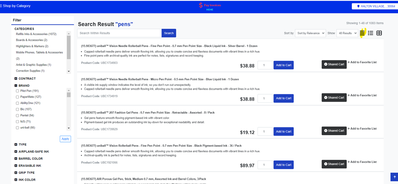Check the PaperMate brand checkbox

(17, 97)
